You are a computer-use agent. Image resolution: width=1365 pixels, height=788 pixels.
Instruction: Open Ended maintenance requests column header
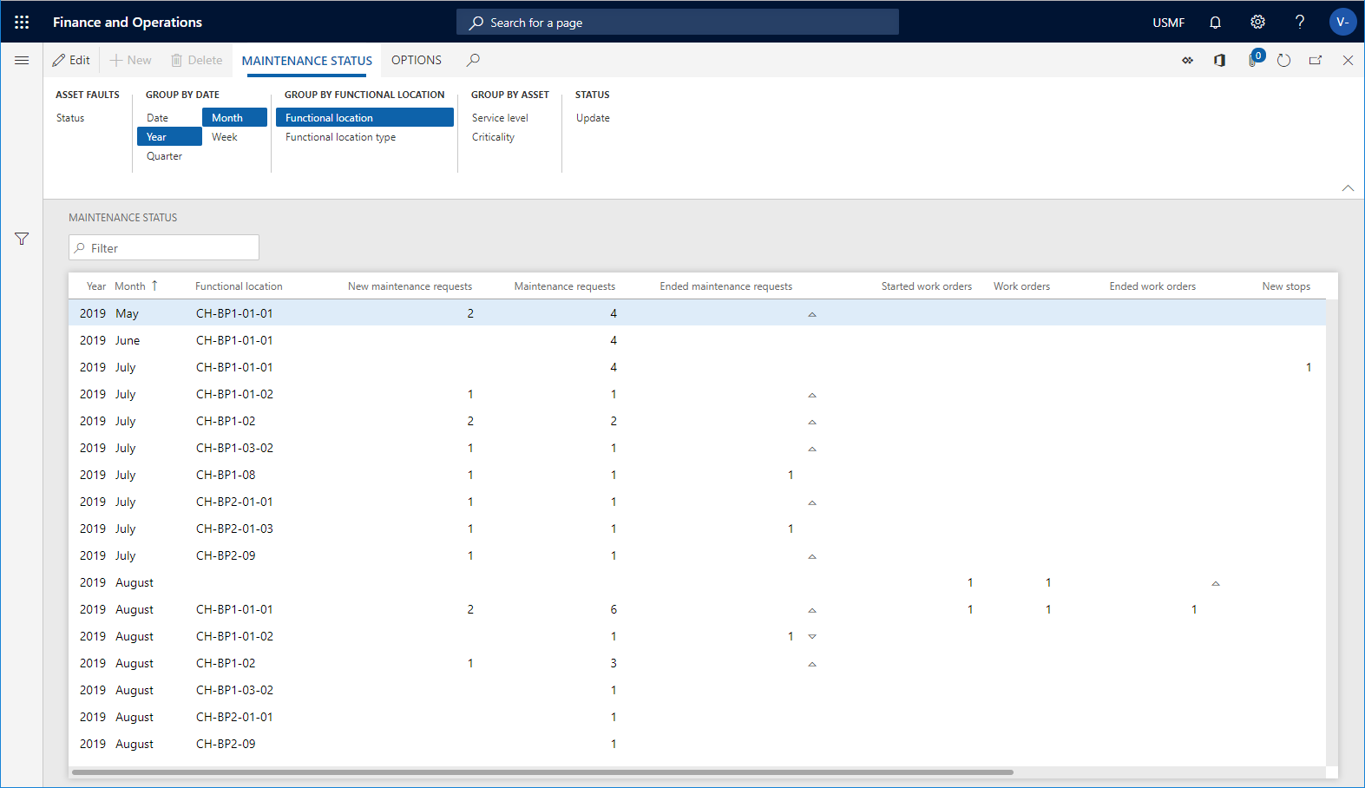[x=725, y=286]
